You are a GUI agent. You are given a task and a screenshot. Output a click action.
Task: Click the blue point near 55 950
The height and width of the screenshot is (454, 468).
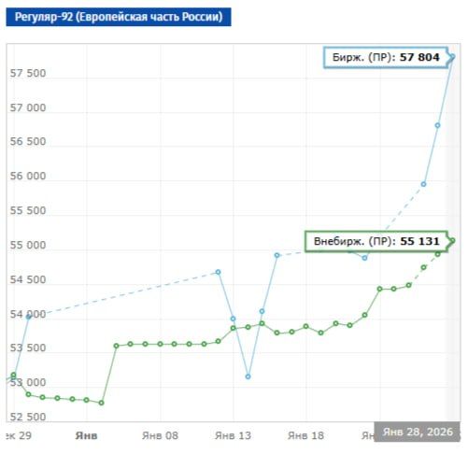pyautogui.click(x=423, y=184)
